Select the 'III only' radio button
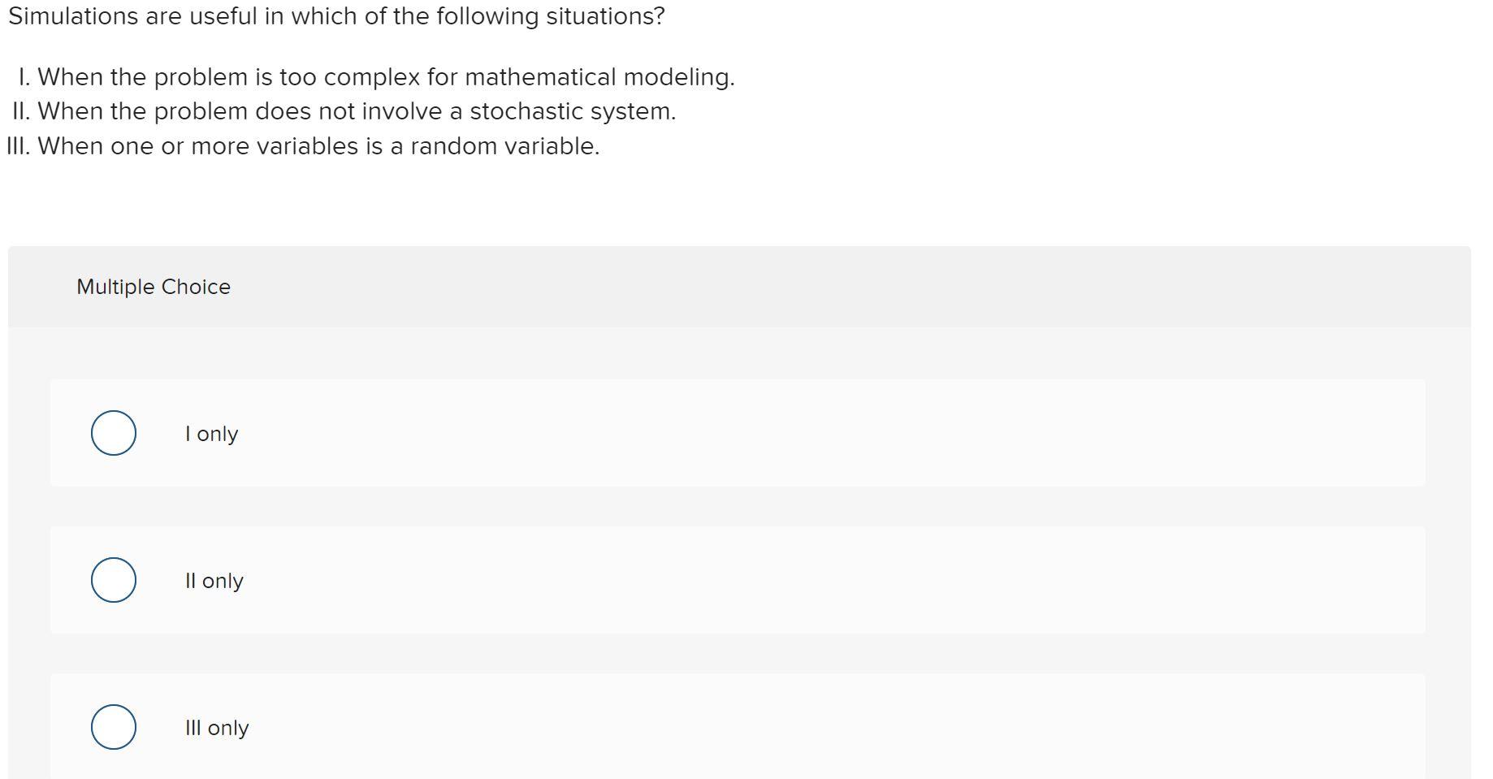This screenshot has width=1493, height=779. coord(113,727)
